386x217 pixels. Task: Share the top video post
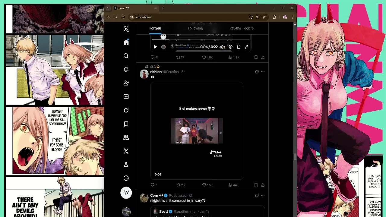(x=263, y=57)
